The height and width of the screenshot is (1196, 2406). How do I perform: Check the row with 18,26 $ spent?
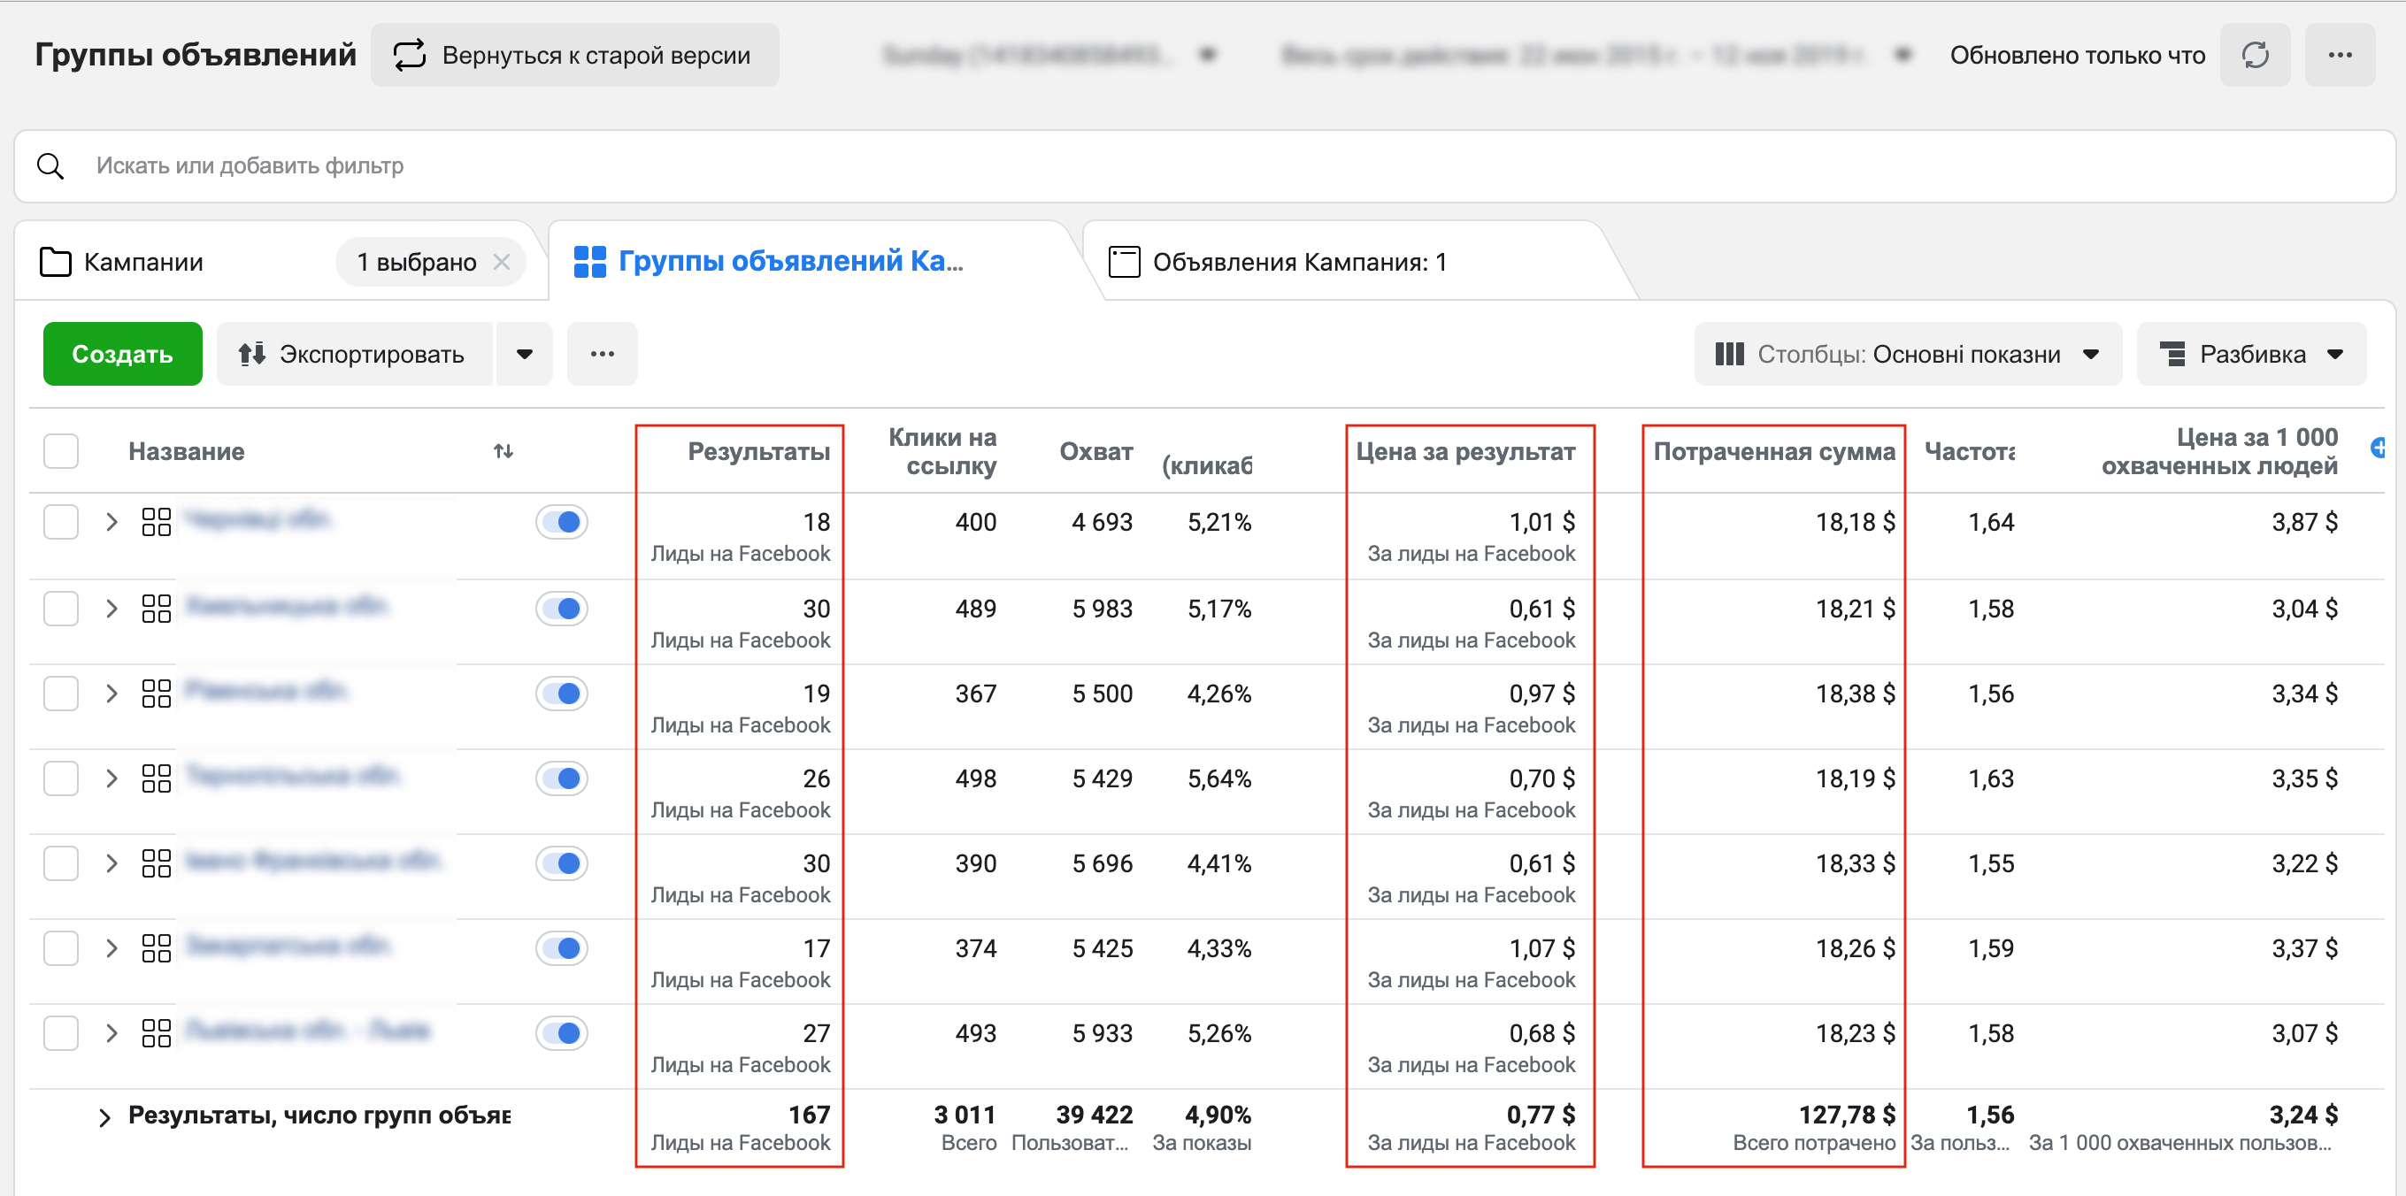click(x=61, y=948)
